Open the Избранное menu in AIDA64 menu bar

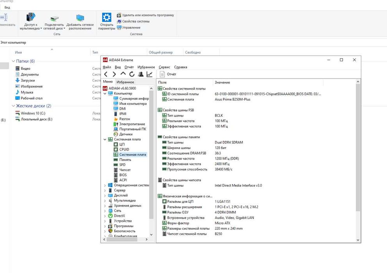(146, 67)
